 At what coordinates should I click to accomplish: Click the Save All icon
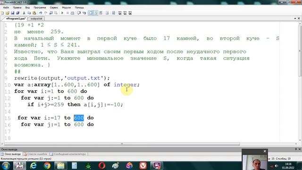point(18,13)
